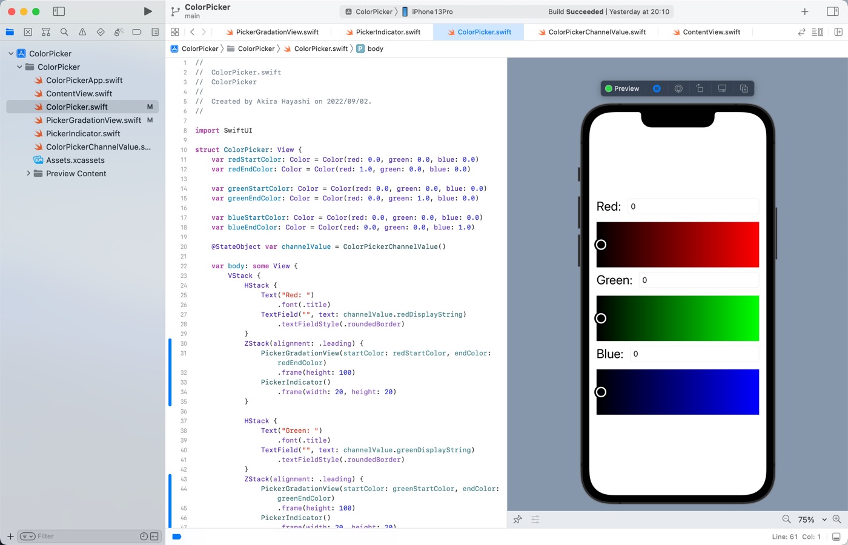Open Assets.xcassets in navigator

point(75,160)
